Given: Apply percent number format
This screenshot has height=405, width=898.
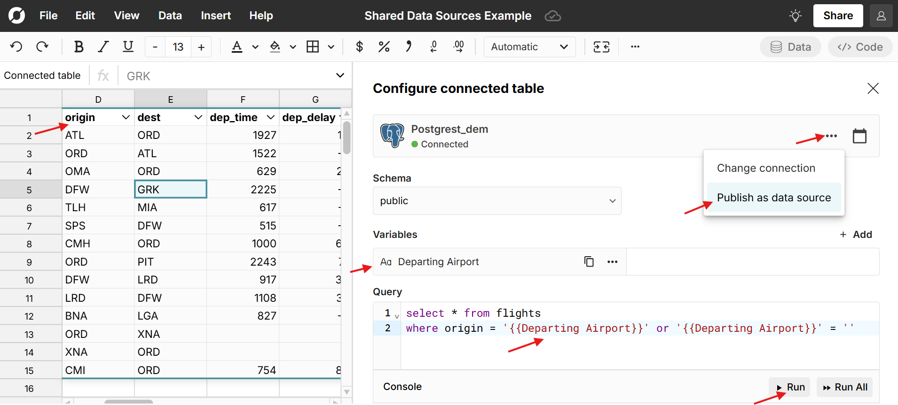Looking at the screenshot, I should (384, 47).
